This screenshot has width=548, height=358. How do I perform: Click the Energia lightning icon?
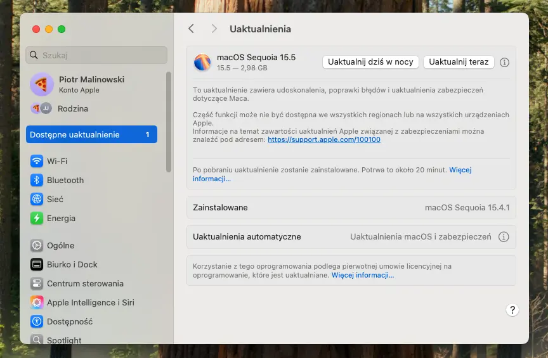37,219
